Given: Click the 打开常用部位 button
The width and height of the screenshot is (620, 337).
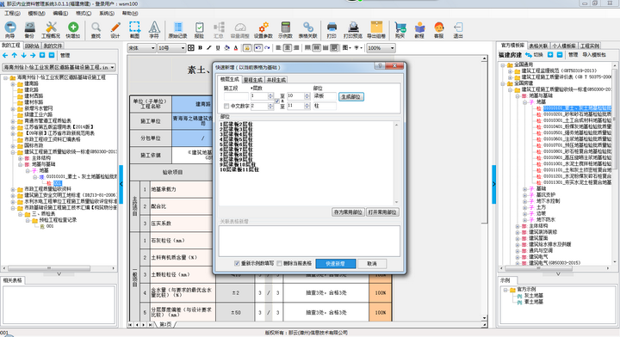Looking at the screenshot, I should click(x=382, y=211).
